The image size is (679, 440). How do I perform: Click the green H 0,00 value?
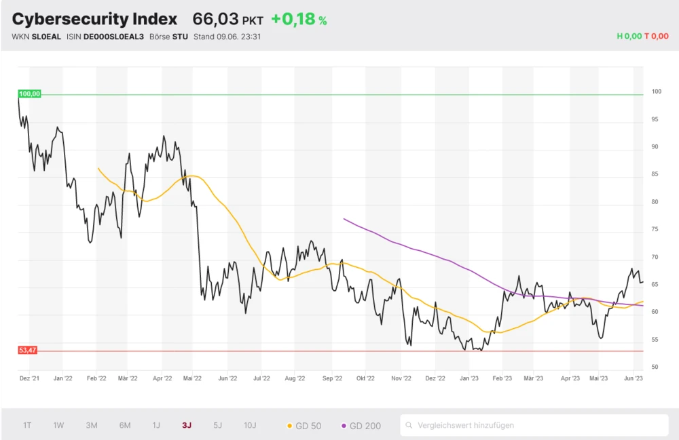point(629,37)
